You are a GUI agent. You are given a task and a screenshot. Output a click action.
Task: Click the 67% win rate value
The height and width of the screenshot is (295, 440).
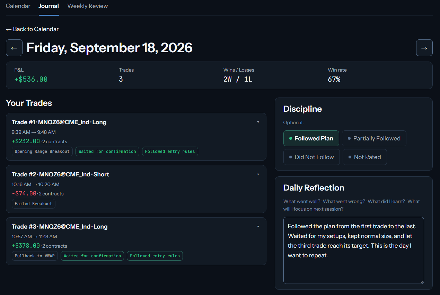(334, 79)
